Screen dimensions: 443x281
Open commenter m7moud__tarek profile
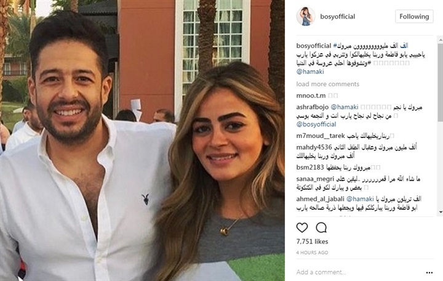click(321, 136)
